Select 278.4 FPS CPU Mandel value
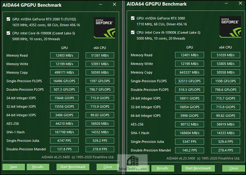 coord(226,150)
